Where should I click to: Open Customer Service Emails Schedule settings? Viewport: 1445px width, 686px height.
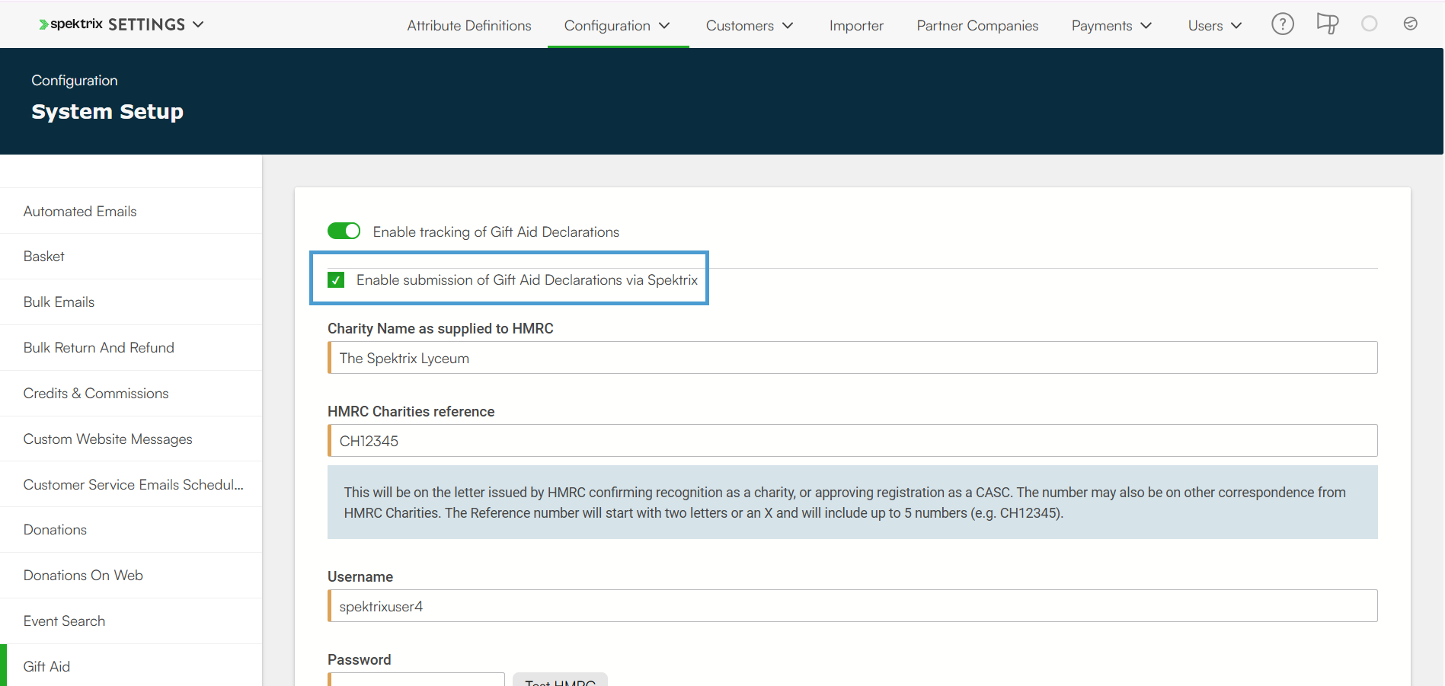[131, 484]
